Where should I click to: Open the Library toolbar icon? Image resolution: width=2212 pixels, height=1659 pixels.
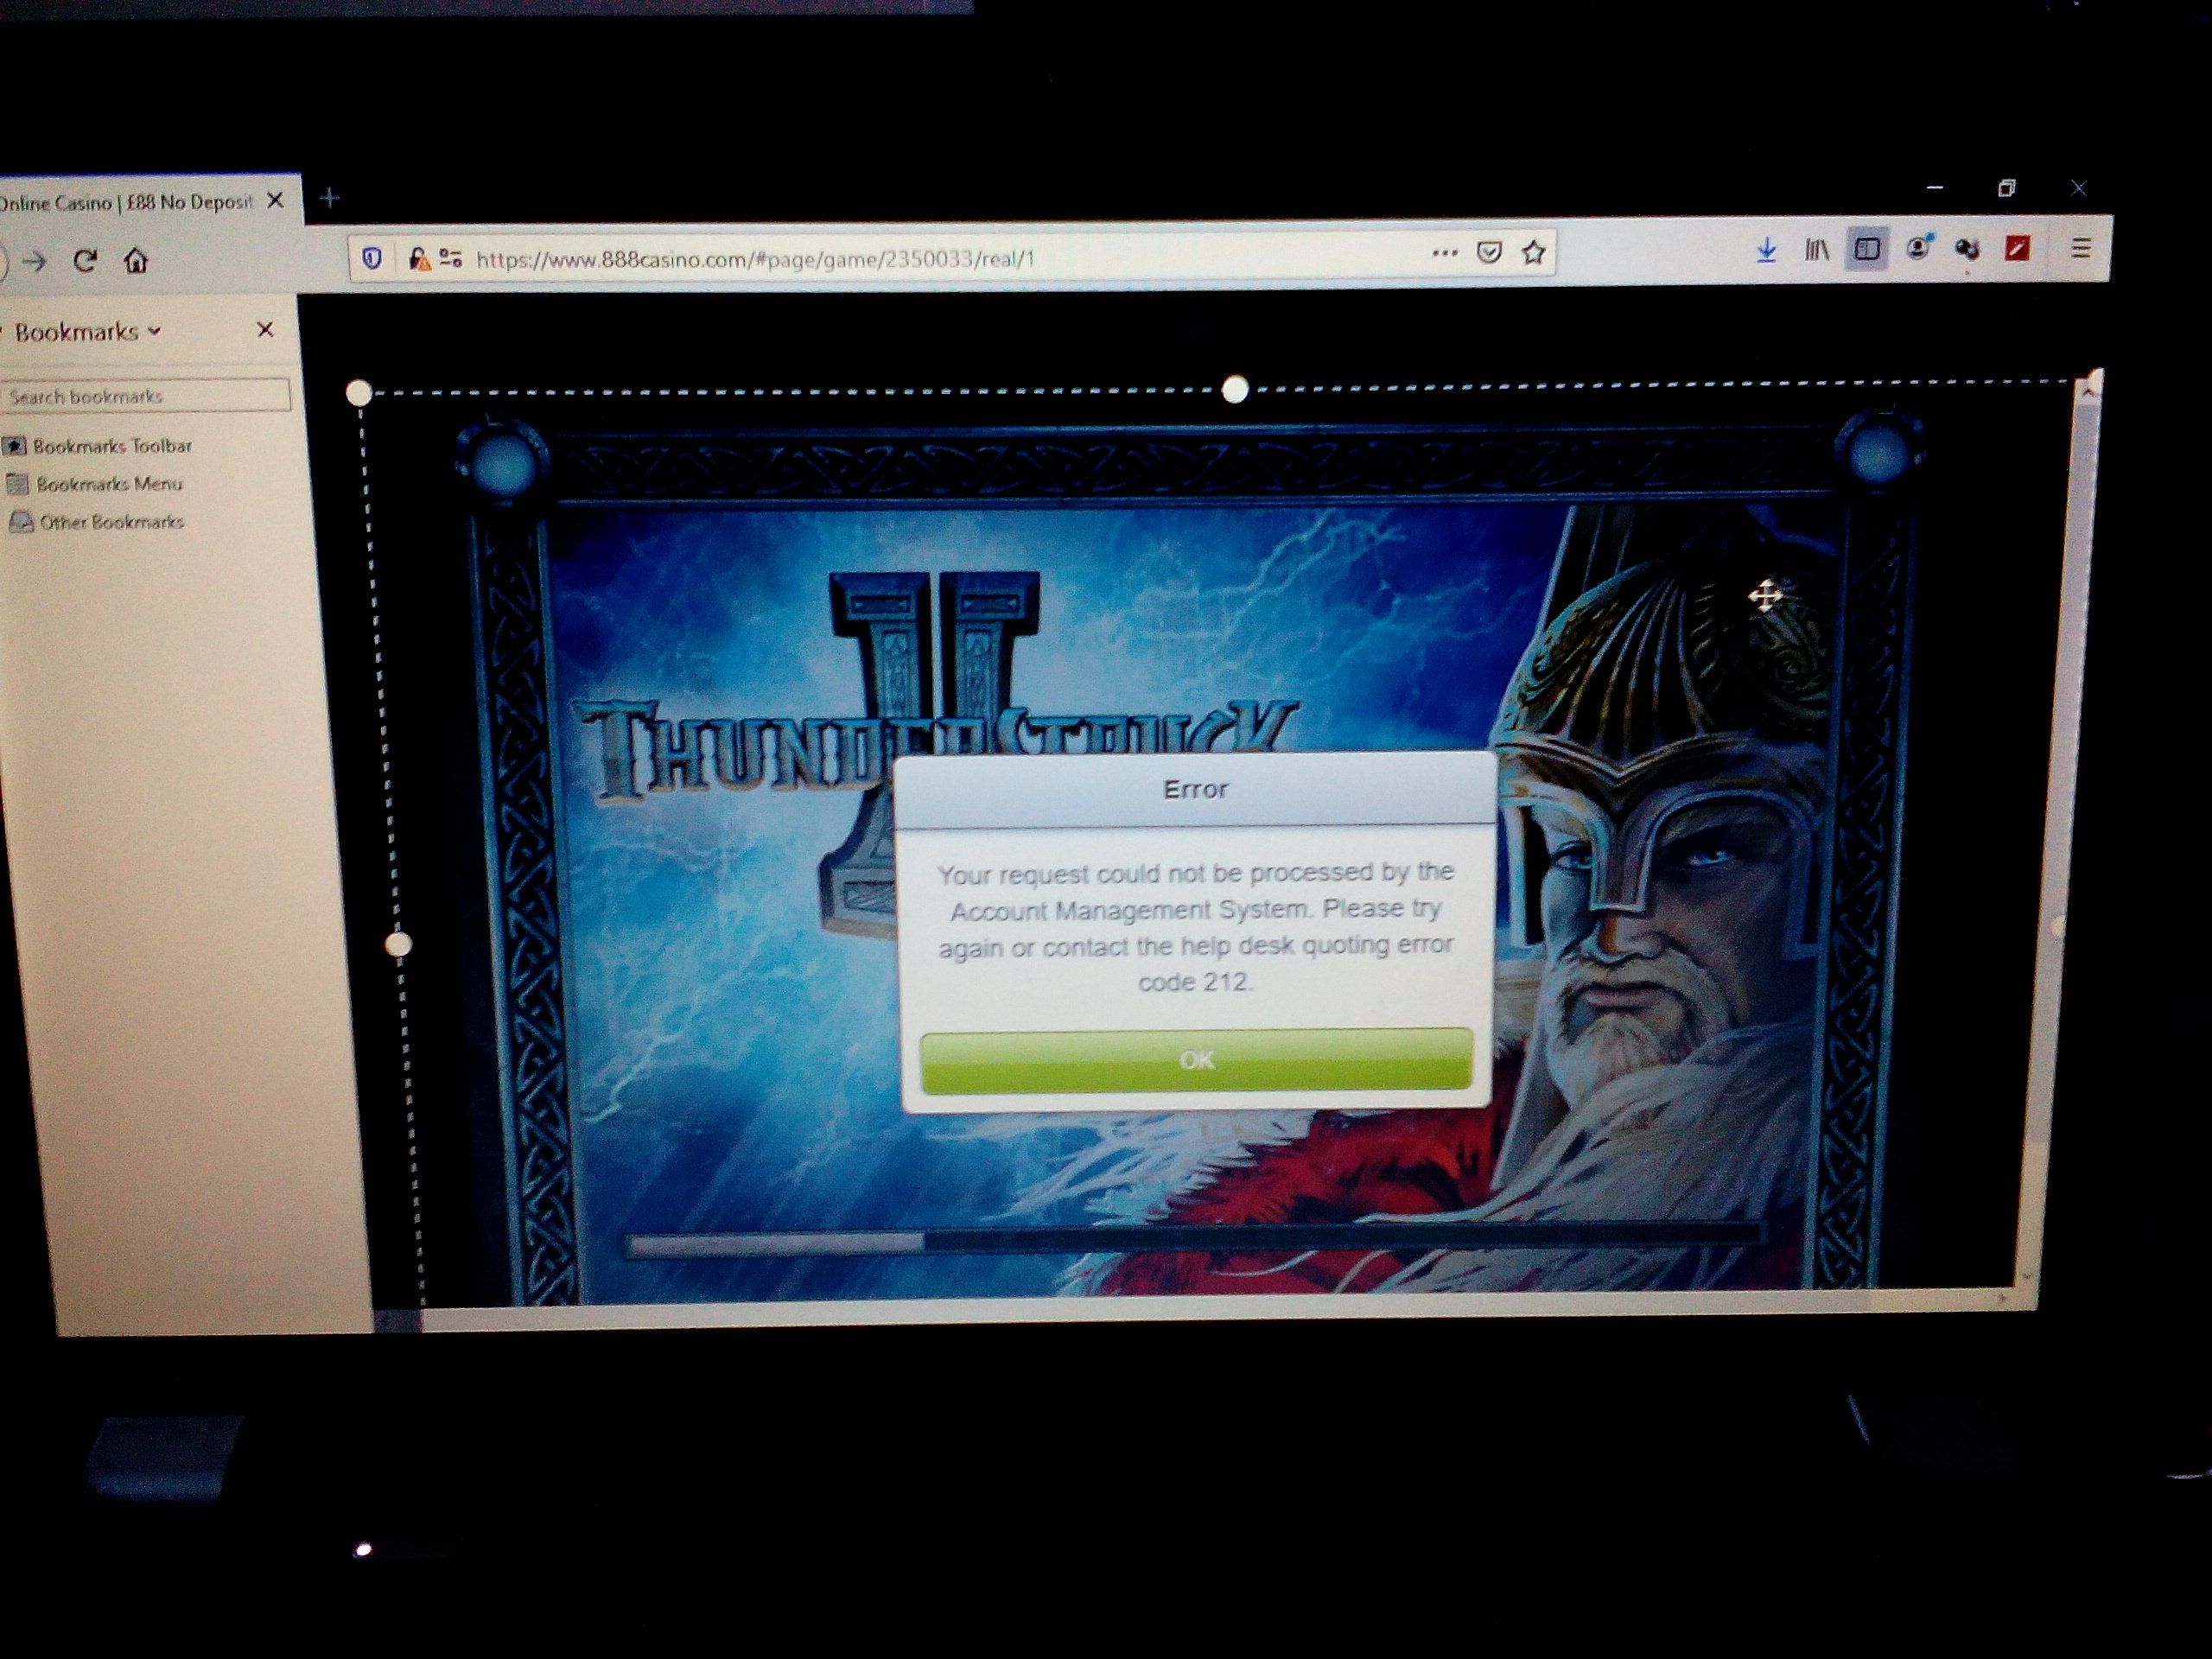1817,250
